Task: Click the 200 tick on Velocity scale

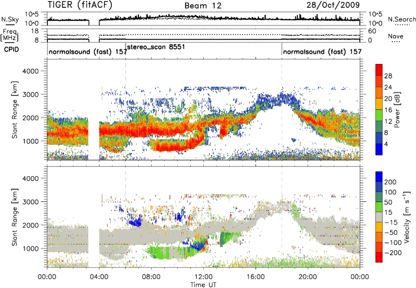Action: (x=391, y=182)
